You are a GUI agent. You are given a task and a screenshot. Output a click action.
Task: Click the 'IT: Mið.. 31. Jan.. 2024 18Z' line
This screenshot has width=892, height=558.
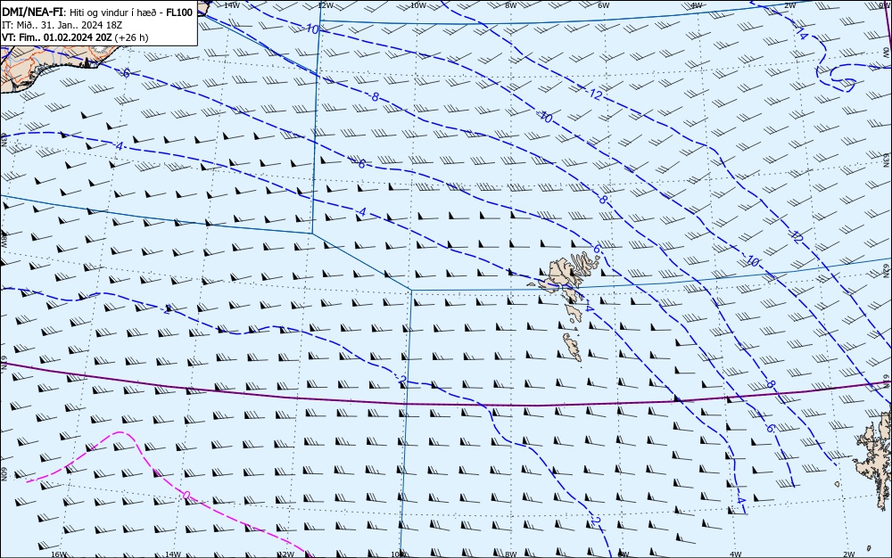pyautogui.click(x=62, y=25)
